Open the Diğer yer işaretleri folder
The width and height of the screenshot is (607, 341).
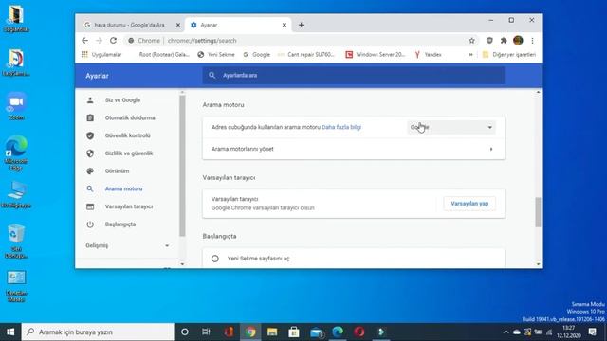pos(509,55)
